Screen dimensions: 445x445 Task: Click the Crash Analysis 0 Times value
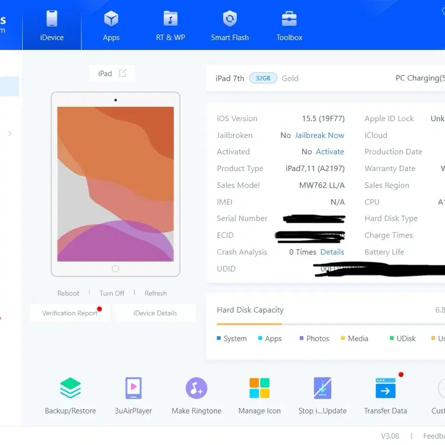(302, 252)
